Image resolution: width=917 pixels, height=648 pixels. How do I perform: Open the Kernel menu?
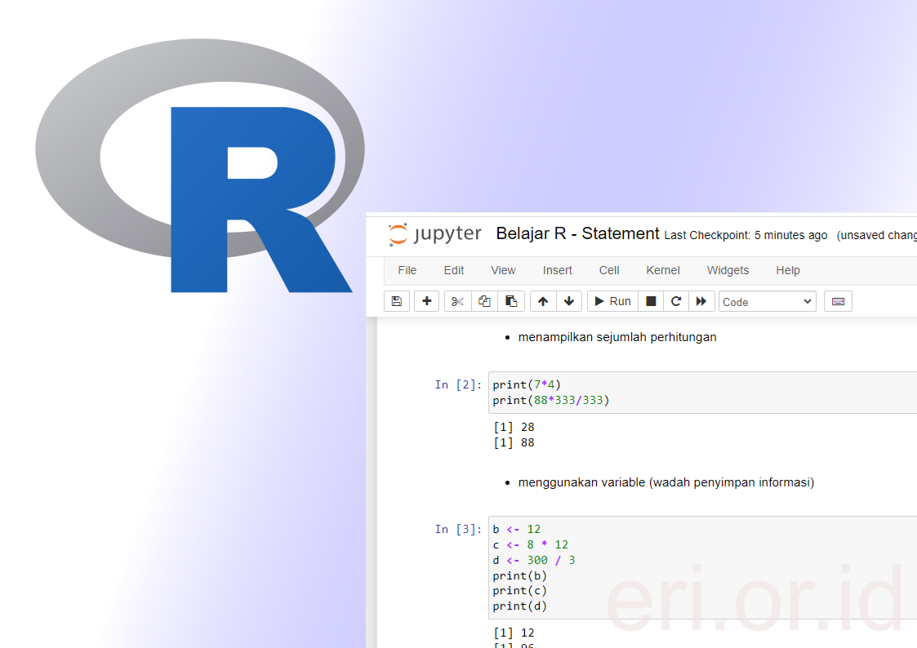(x=662, y=270)
